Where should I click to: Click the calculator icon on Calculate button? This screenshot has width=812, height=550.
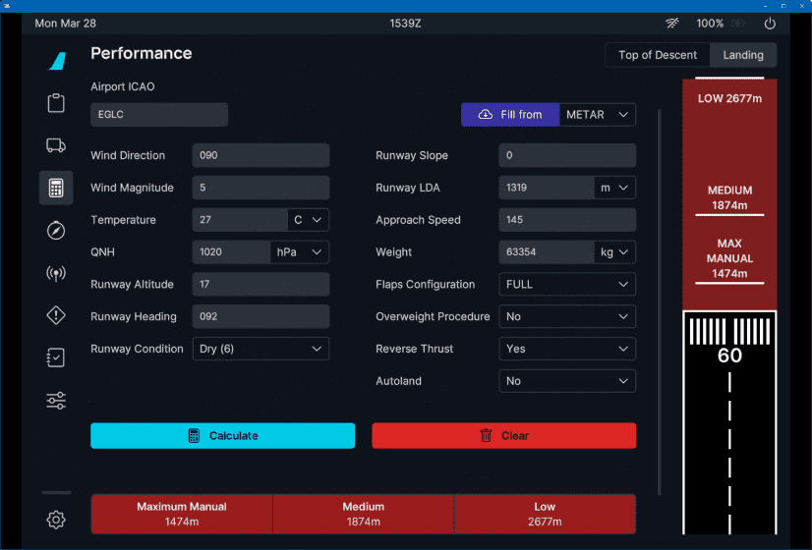pyautogui.click(x=194, y=436)
